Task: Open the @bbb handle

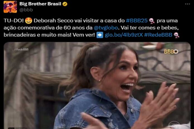Action: tap(26, 10)
